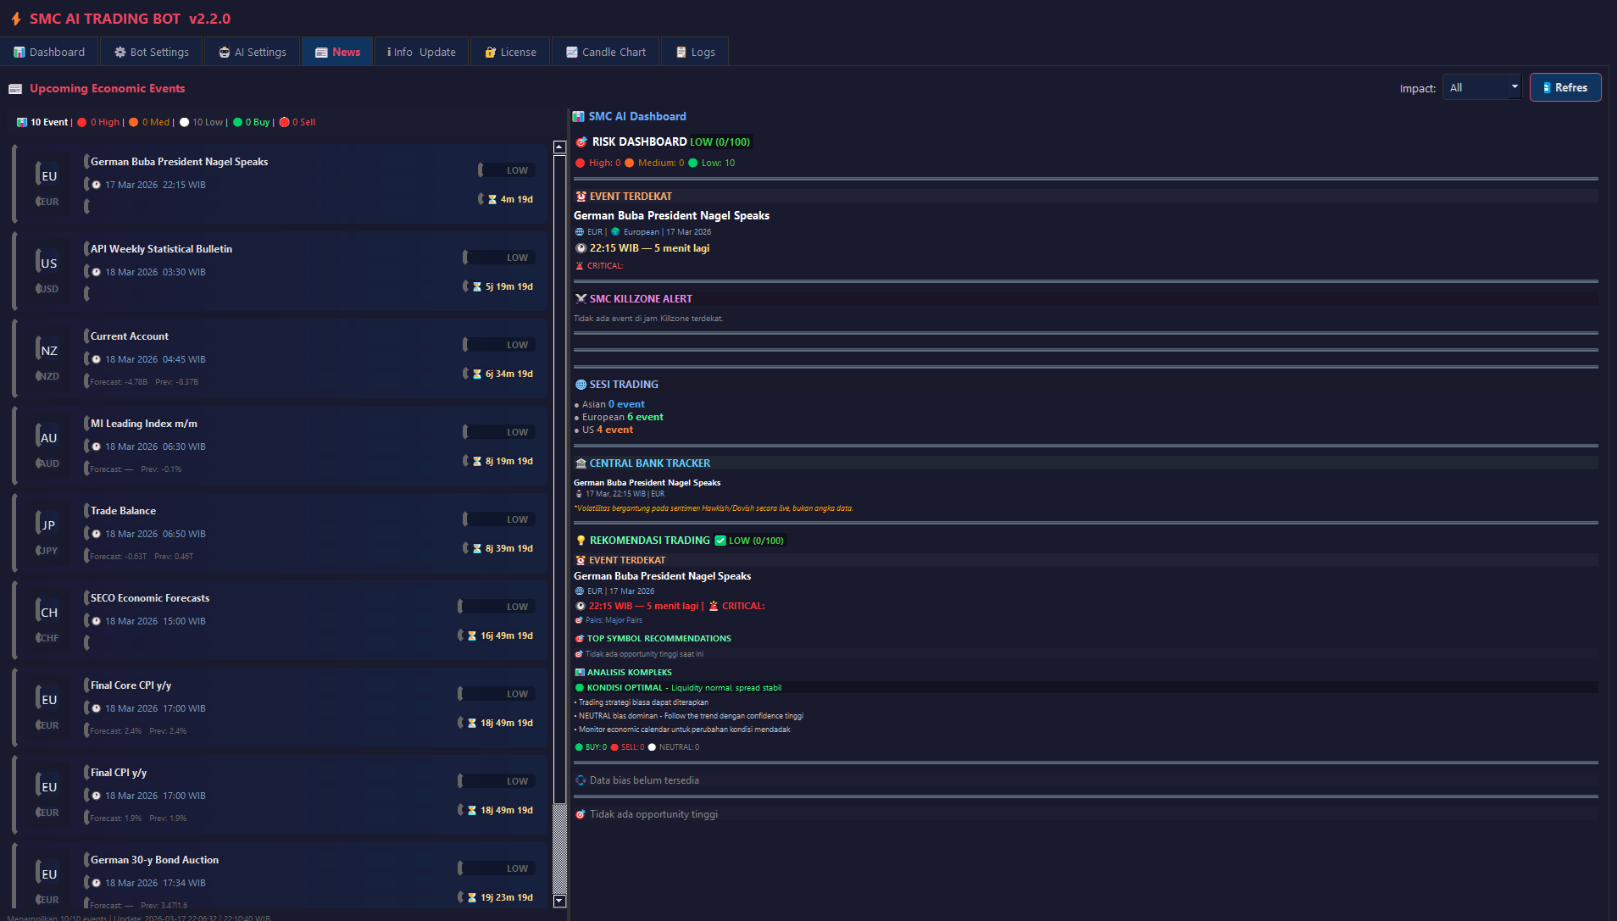Viewport: 1617px width, 921px height.
Task: Open the German Buba President Nagel Speaks event
Action: [x=179, y=162]
